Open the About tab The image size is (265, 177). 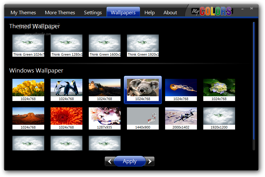pos(170,13)
